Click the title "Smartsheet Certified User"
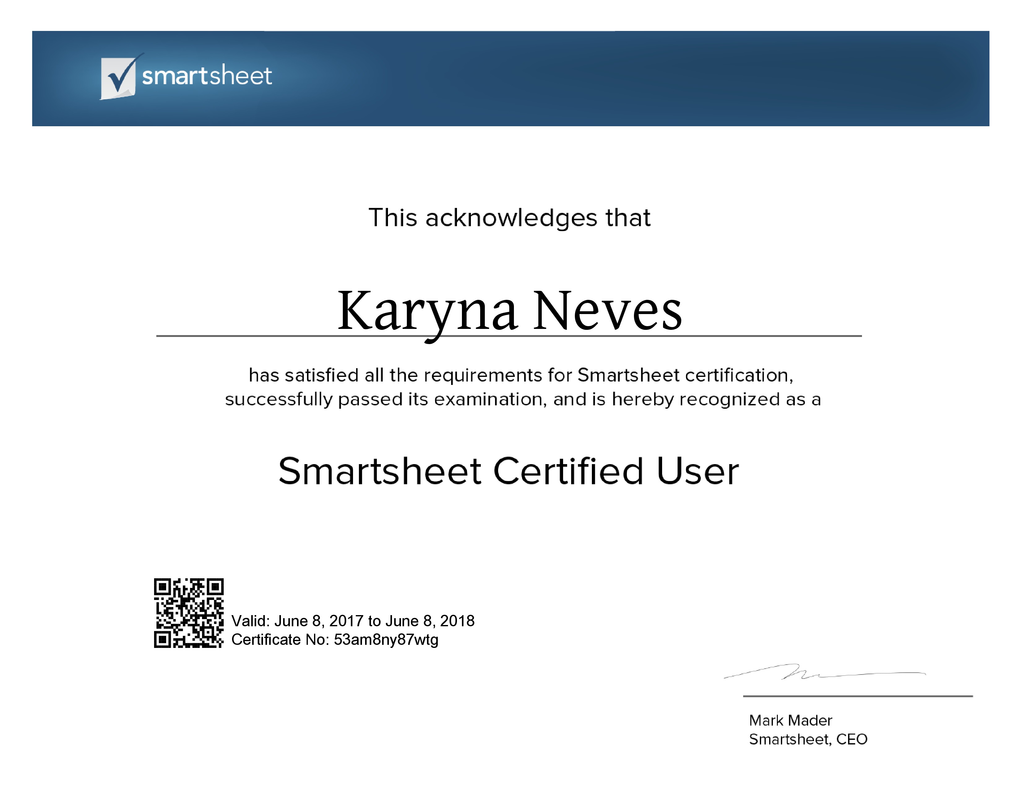Viewport: 1021px width, 789px height. pyautogui.click(x=509, y=471)
